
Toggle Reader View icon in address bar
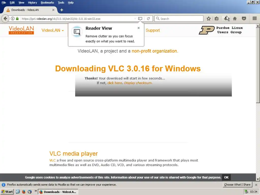tap(140, 19)
